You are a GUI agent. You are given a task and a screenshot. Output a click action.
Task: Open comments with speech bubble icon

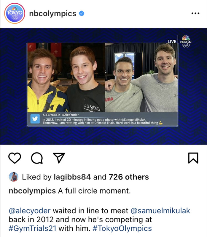(37, 158)
